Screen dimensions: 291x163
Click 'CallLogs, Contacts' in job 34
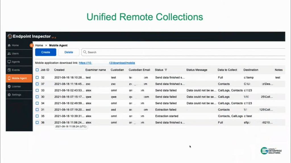[230, 103]
